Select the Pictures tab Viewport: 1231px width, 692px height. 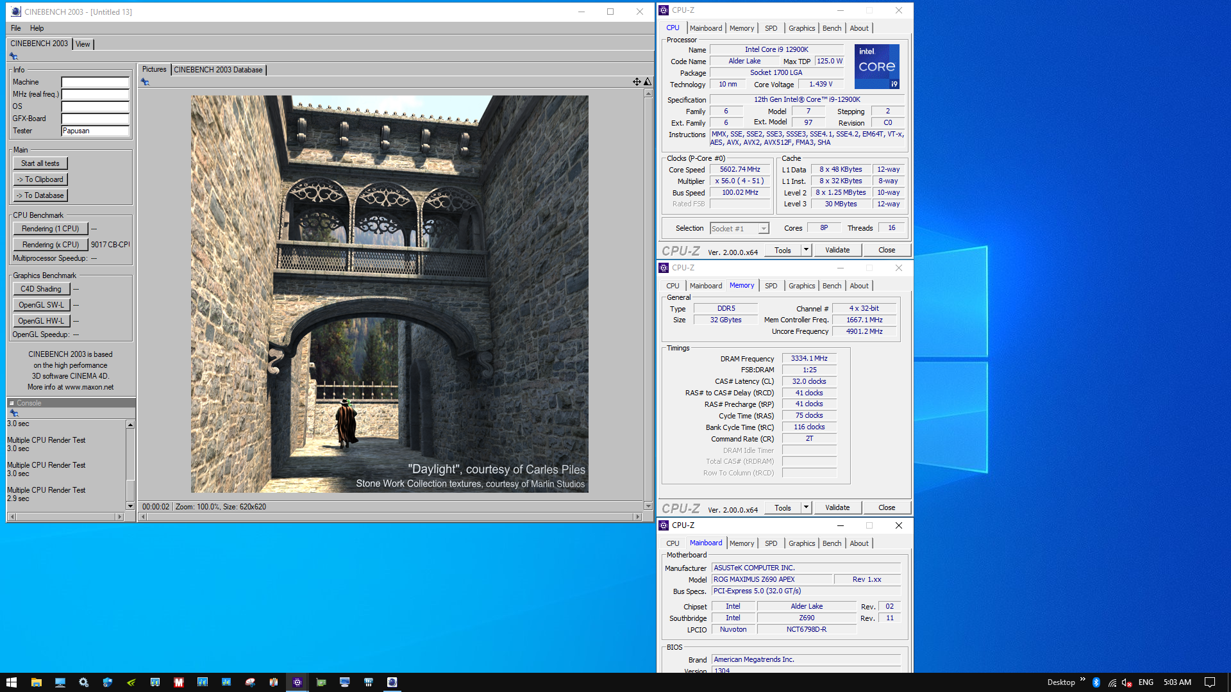(x=154, y=69)
